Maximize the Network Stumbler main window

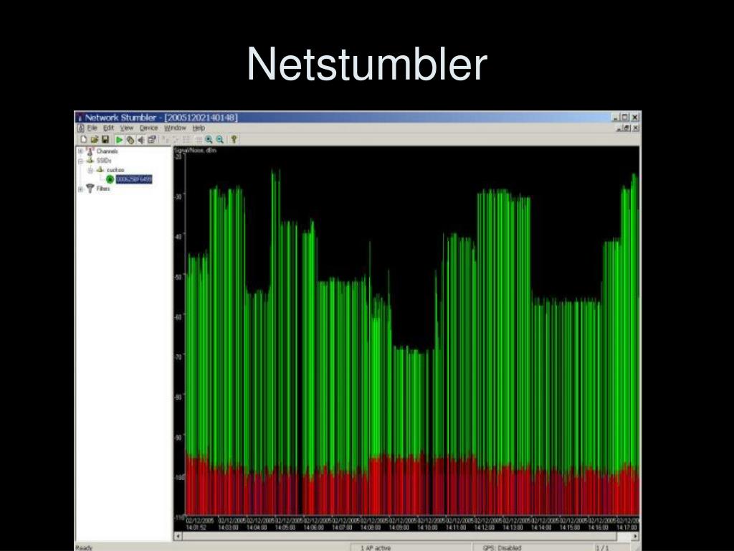click(625, 117)
